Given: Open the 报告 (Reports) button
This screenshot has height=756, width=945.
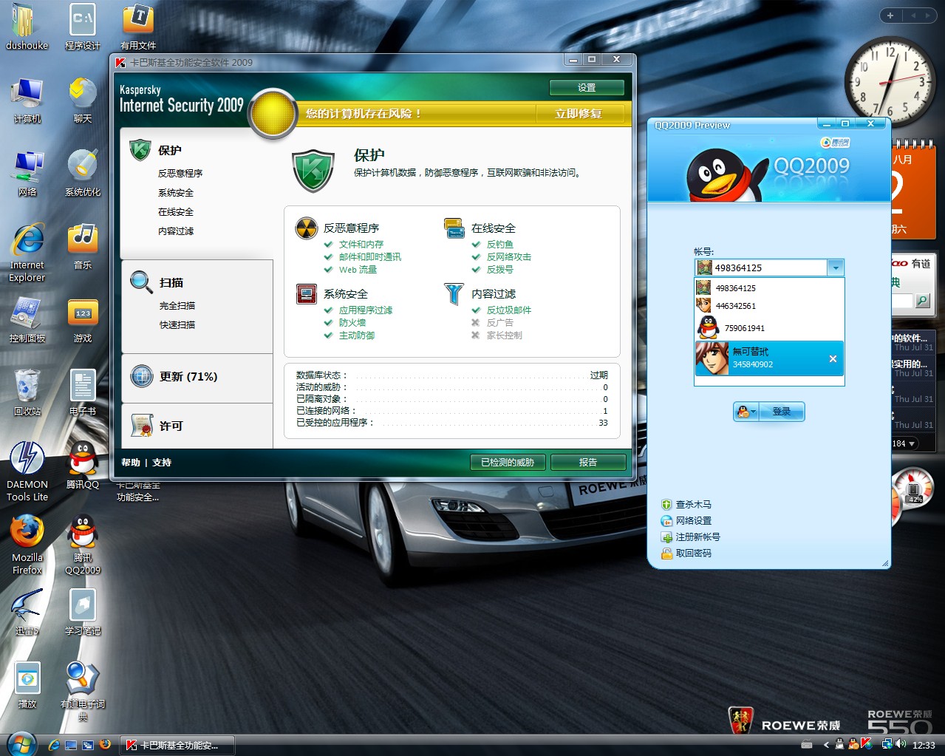Looking at the screenshot, I should 588,463.
